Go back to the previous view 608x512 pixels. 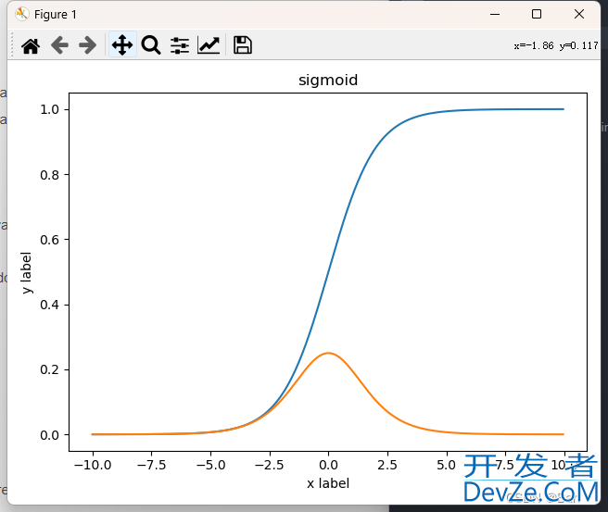tap(59, 45)
